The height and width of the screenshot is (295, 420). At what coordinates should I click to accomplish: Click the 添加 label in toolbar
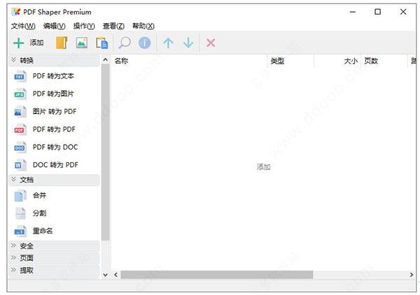point(36,43)
